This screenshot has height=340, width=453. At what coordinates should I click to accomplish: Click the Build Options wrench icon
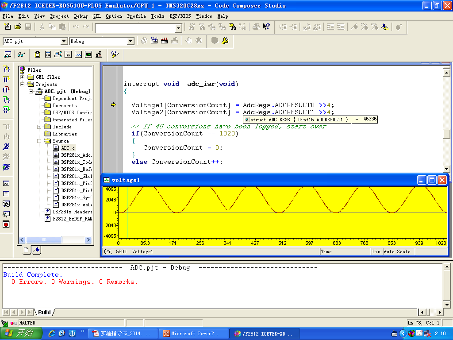[x=225, y=41]
